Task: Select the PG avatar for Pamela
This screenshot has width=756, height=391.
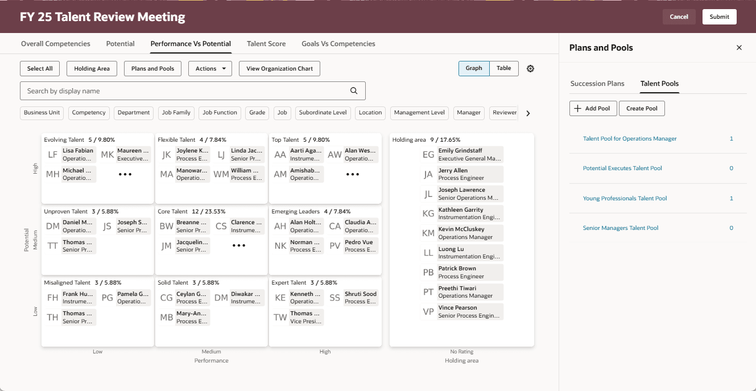Action: pyautogui.click(x=108, y=298)
